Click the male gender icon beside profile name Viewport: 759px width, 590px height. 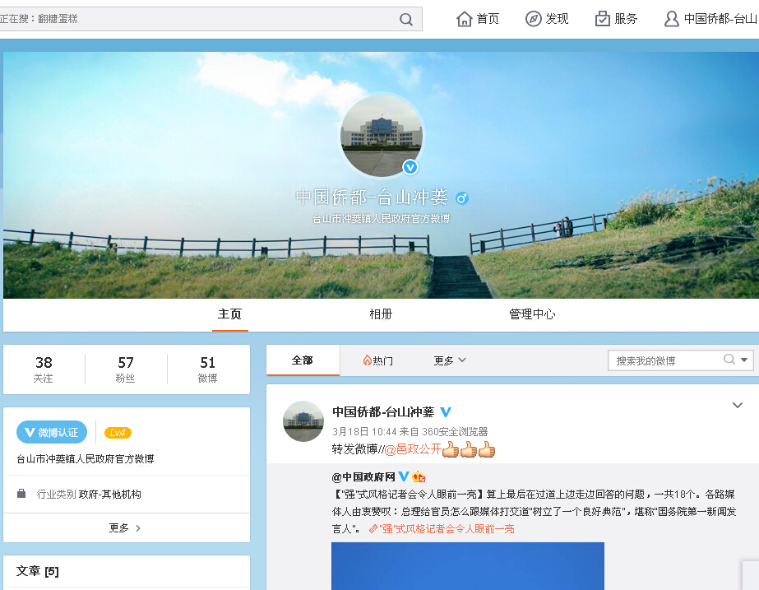point(462,198)
